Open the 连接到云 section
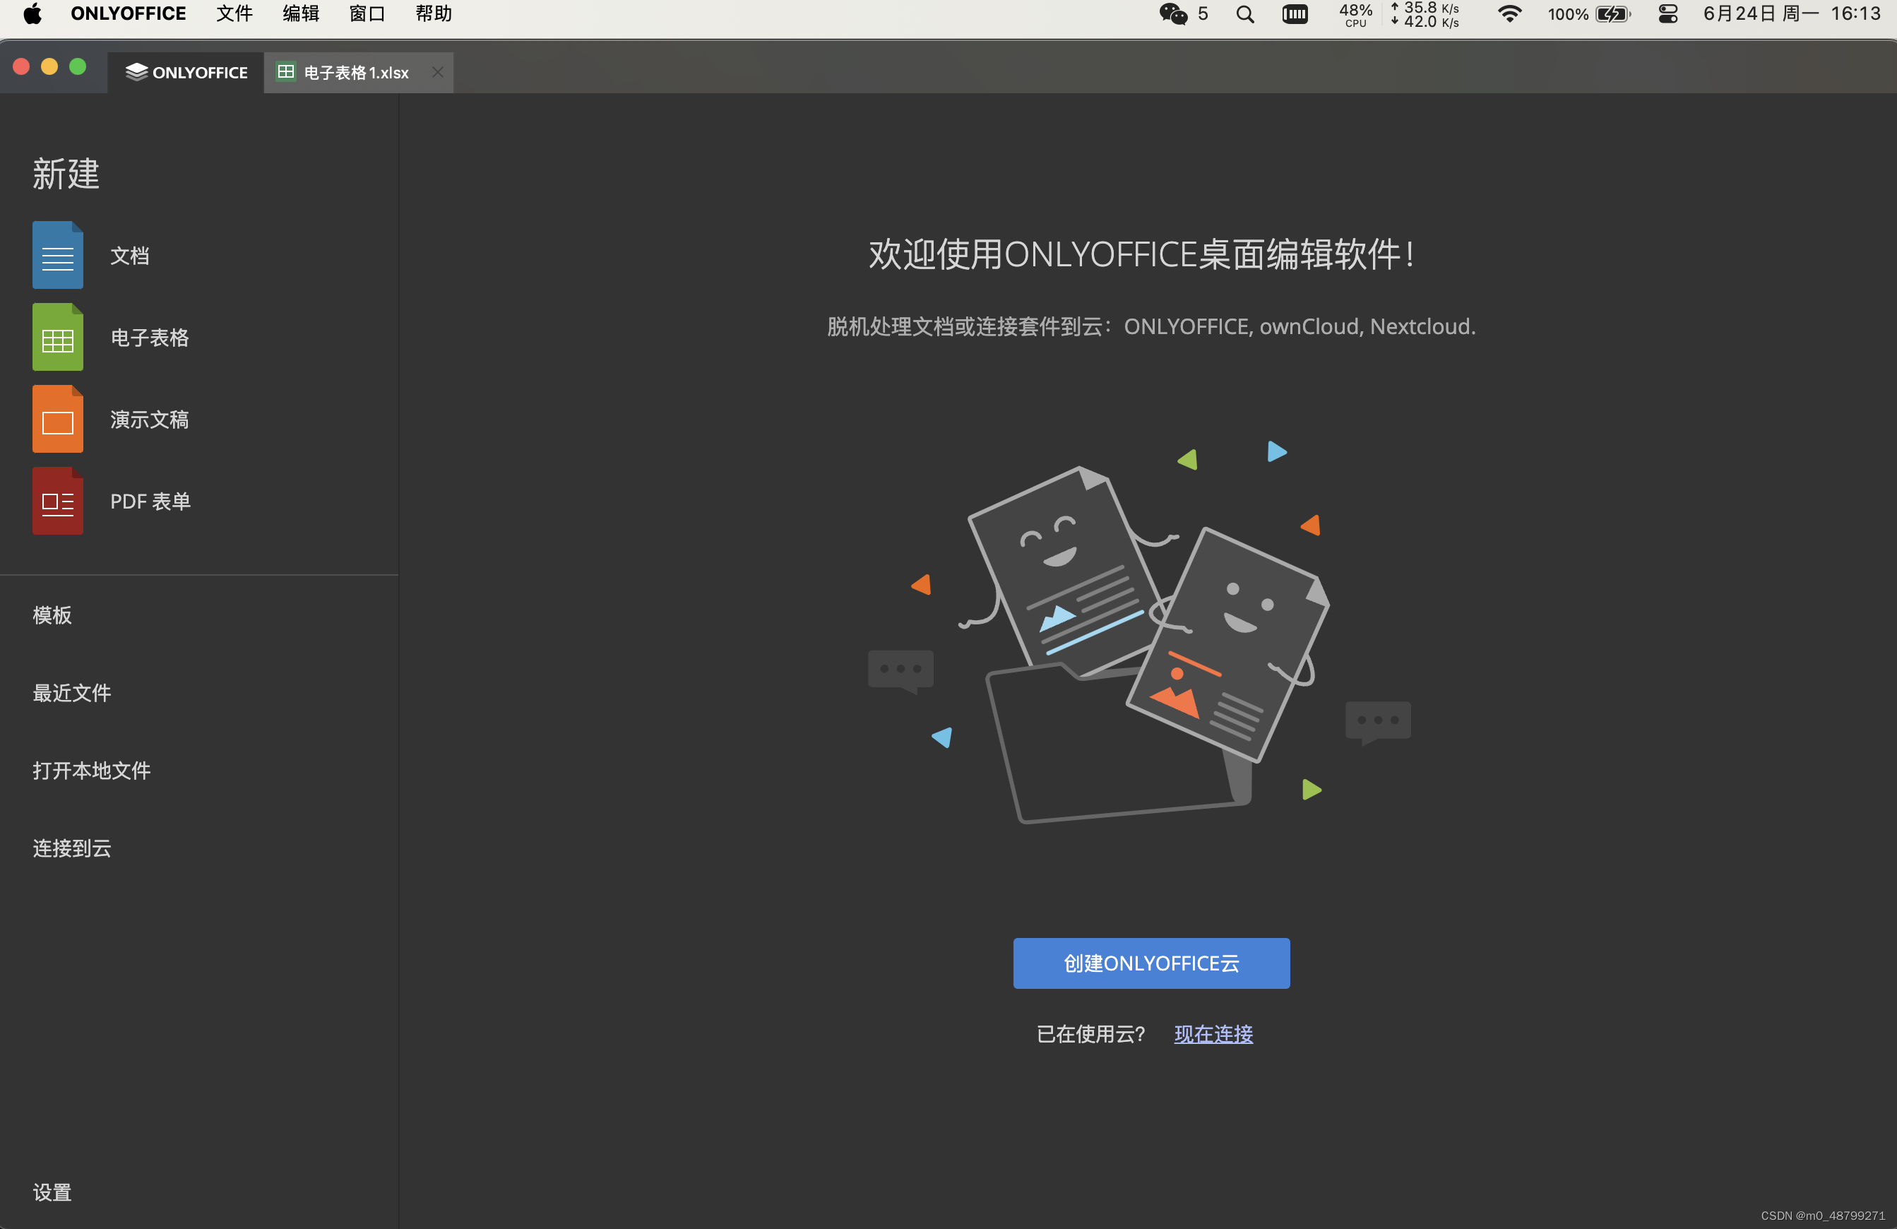Image resolution: width=1897 pixels, height=1229 pixels. click(x=73, y=849)
